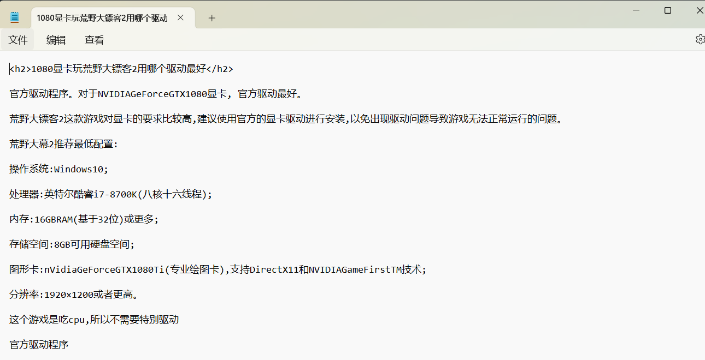
Task: Click the line 荒野大幕2推荐最低配置:
Action: 63,144
